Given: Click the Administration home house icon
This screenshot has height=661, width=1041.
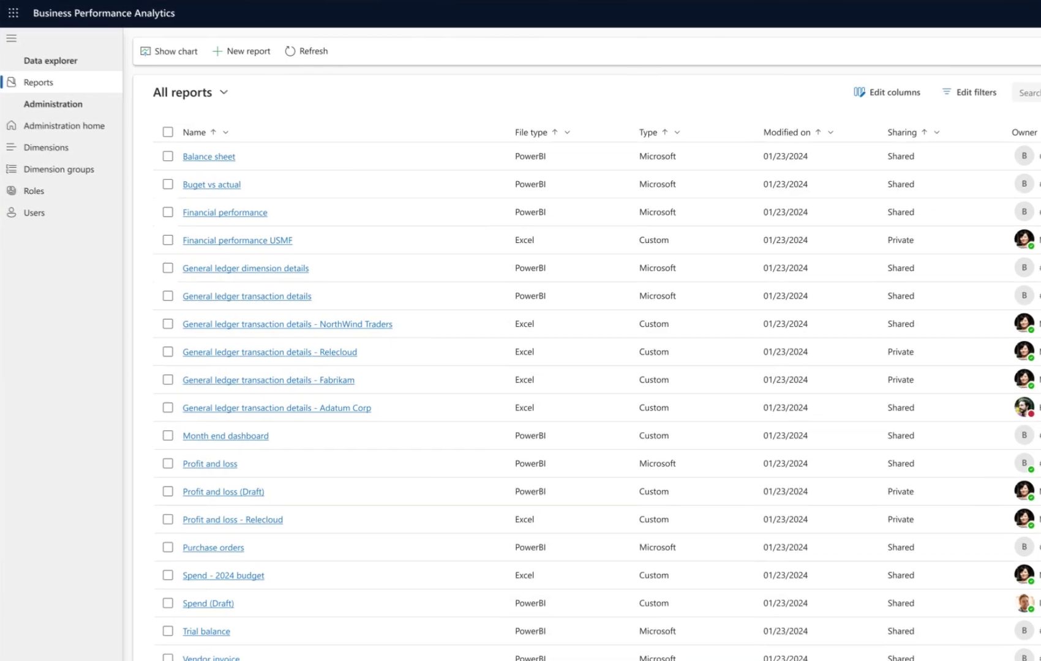Looking at the screenshot, I should pos(11,125).
